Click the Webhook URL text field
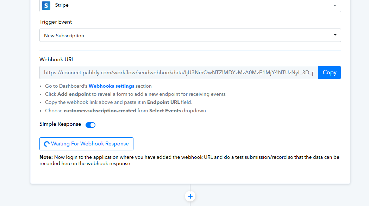Image resolution: width=369 pixels, height=206 pixels. [179, 73]
